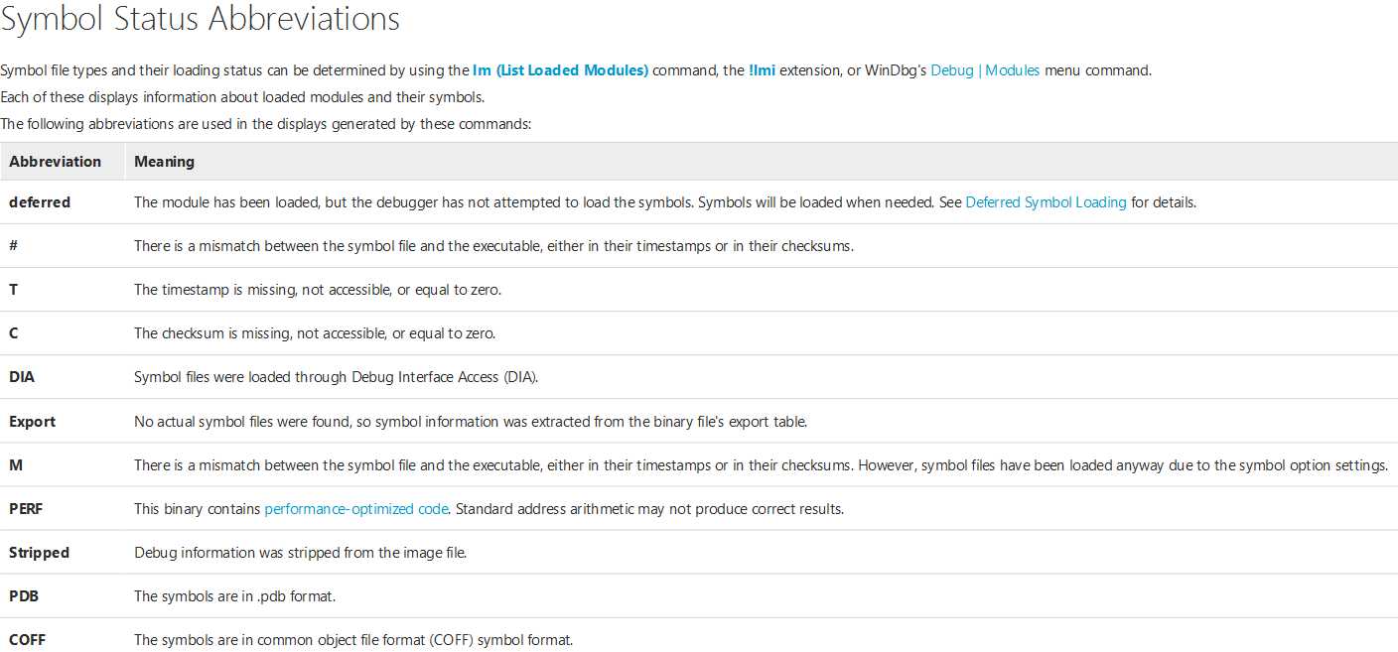Open the Debug | Modules link

pyautogui.click(x=985, y=70)
